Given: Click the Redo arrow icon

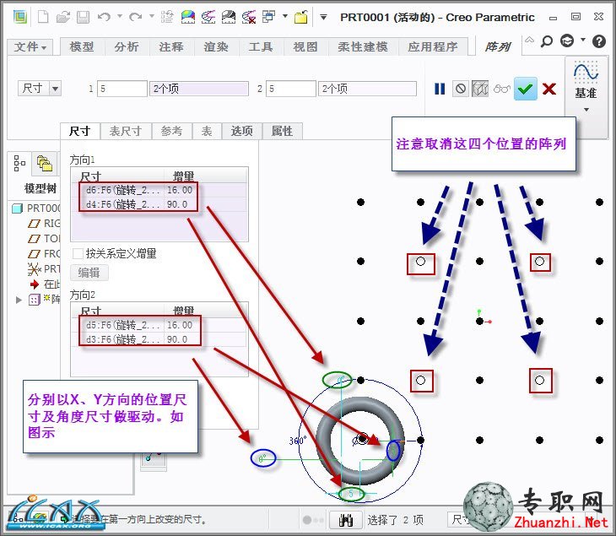Looking at the screenshot, I should click(x=136, y=17).
